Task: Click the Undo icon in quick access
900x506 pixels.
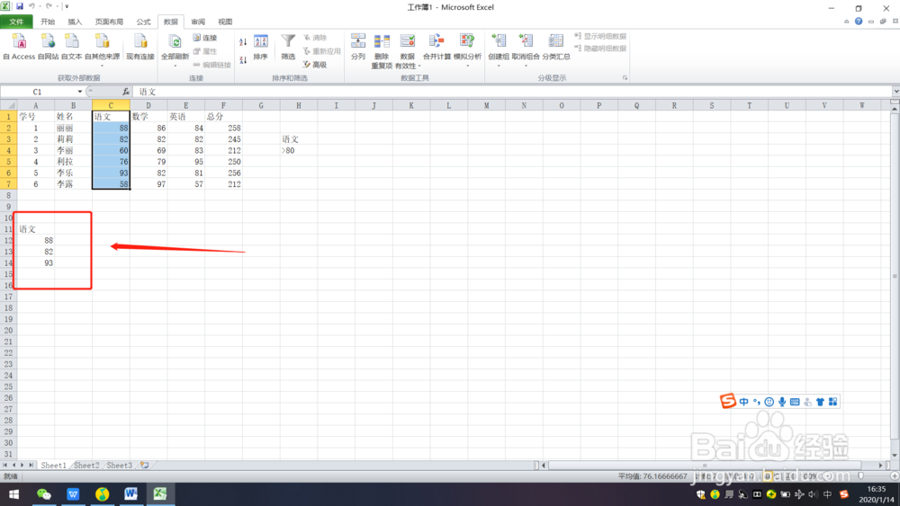Action: click(32, 6)
